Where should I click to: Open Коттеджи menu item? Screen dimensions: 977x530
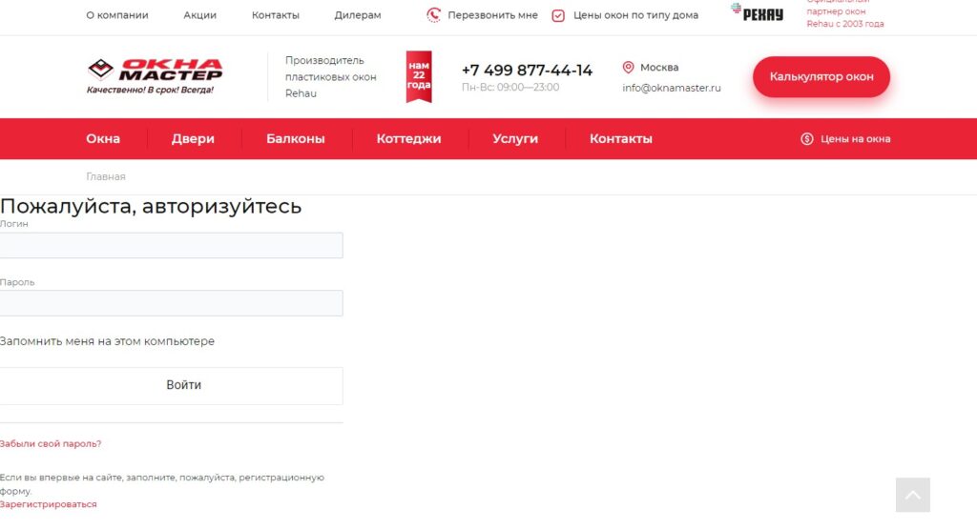(x=408, y=139)
